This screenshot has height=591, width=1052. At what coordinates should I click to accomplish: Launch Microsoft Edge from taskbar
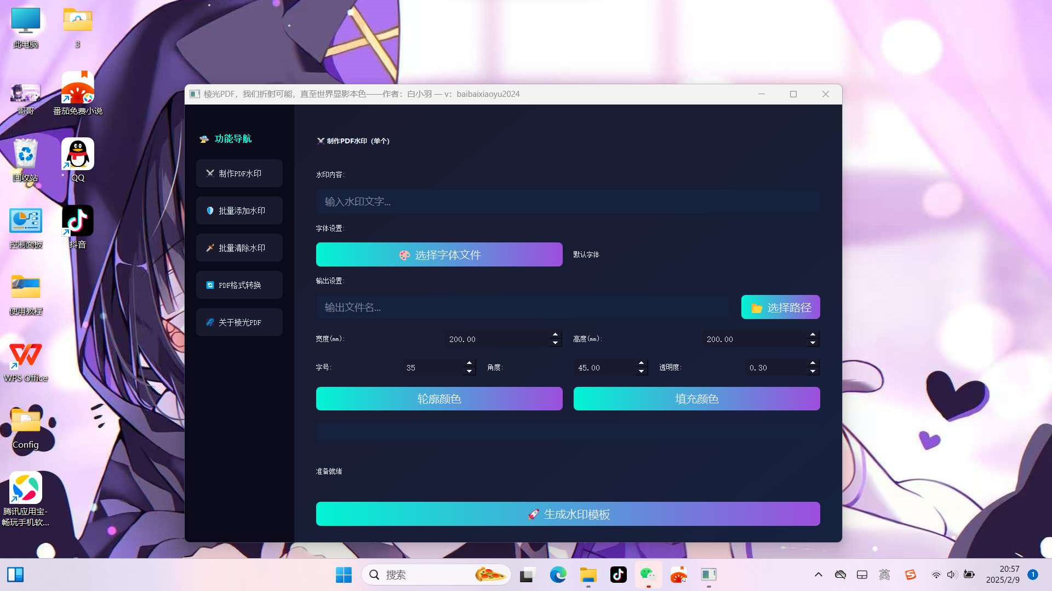(558, 575)
